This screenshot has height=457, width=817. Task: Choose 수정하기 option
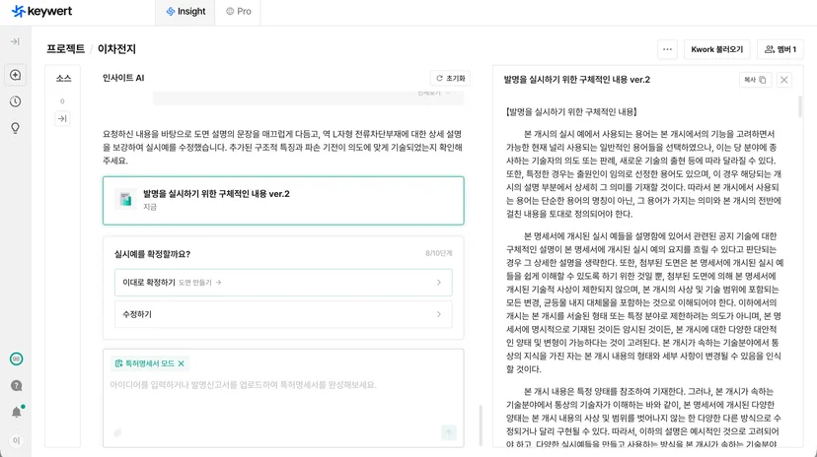[283, 314]
